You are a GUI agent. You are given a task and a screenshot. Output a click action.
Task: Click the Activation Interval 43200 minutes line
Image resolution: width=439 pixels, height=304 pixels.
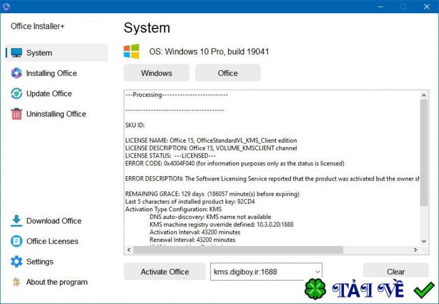tap(195, 232)
